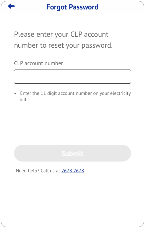The image size is (145, 228).
Task: Click the 'Need help? Call us at' text
Action: [38, 170]
